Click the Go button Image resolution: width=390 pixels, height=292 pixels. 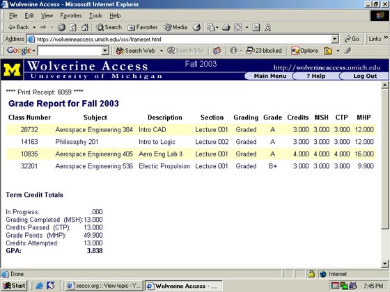[352, 39]
